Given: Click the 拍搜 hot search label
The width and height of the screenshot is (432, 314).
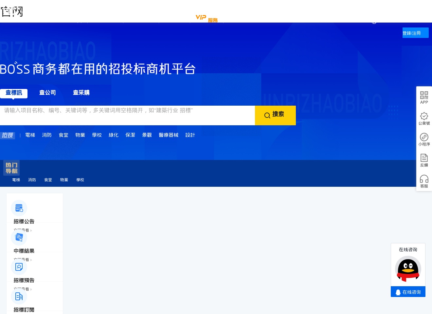Looking at the screenshot, I should (x=8, y=135).
